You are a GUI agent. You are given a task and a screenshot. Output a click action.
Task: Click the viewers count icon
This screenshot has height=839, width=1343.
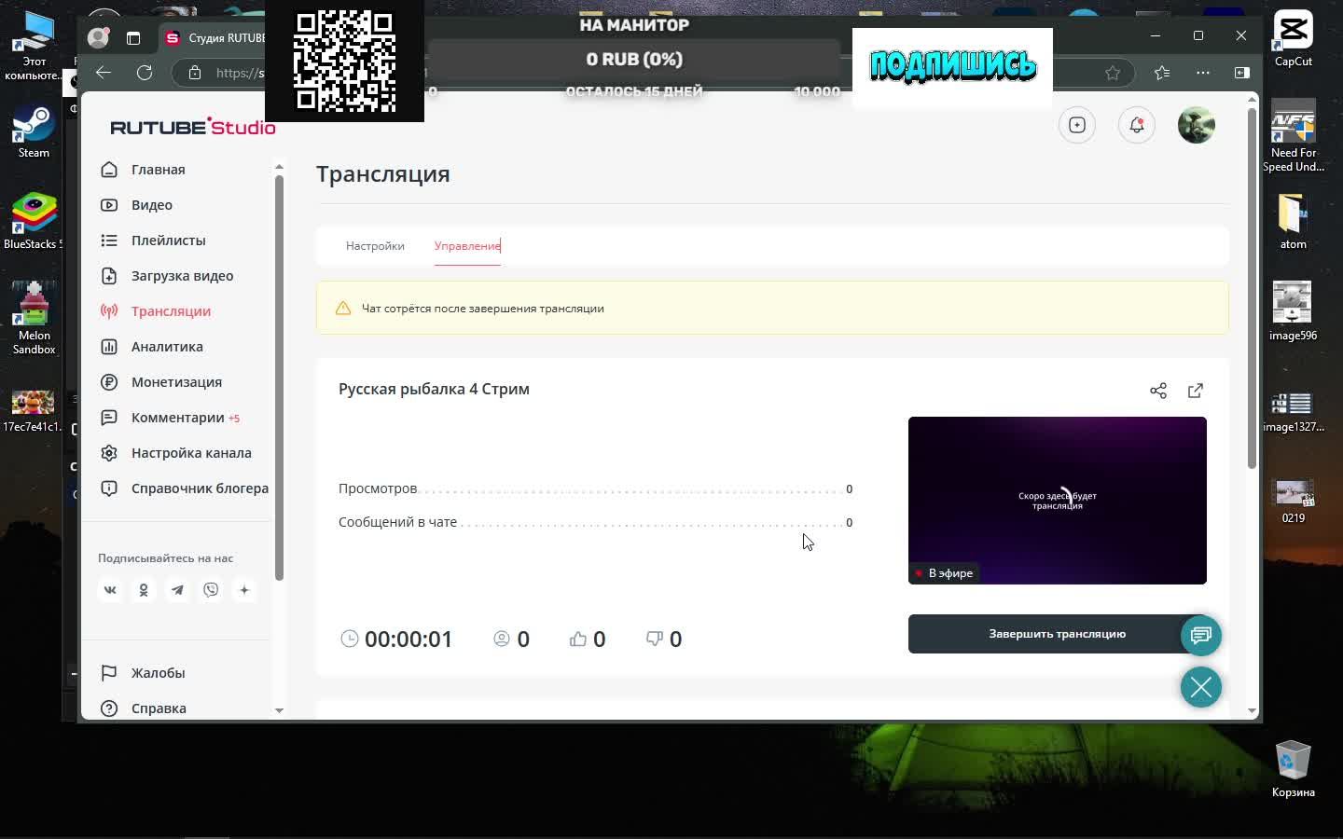[x=502, y=639]
